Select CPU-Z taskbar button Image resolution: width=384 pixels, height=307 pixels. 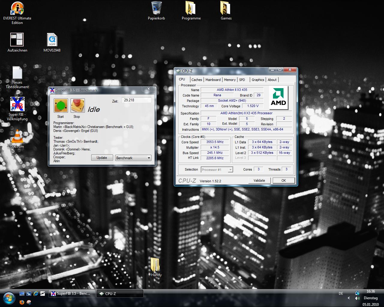(120, 294)
